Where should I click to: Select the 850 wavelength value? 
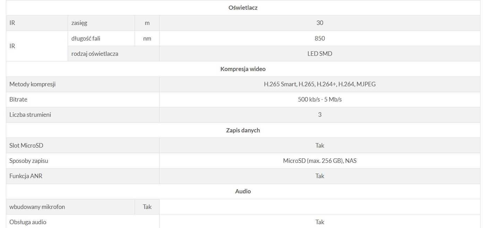(x=319, y=38)
